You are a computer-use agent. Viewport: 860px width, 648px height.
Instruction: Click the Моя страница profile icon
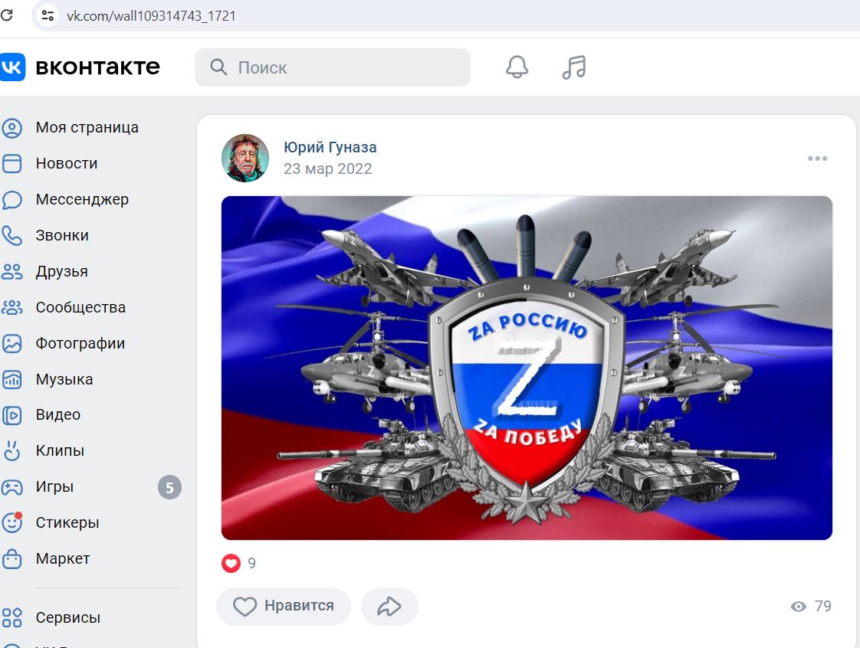11,128
